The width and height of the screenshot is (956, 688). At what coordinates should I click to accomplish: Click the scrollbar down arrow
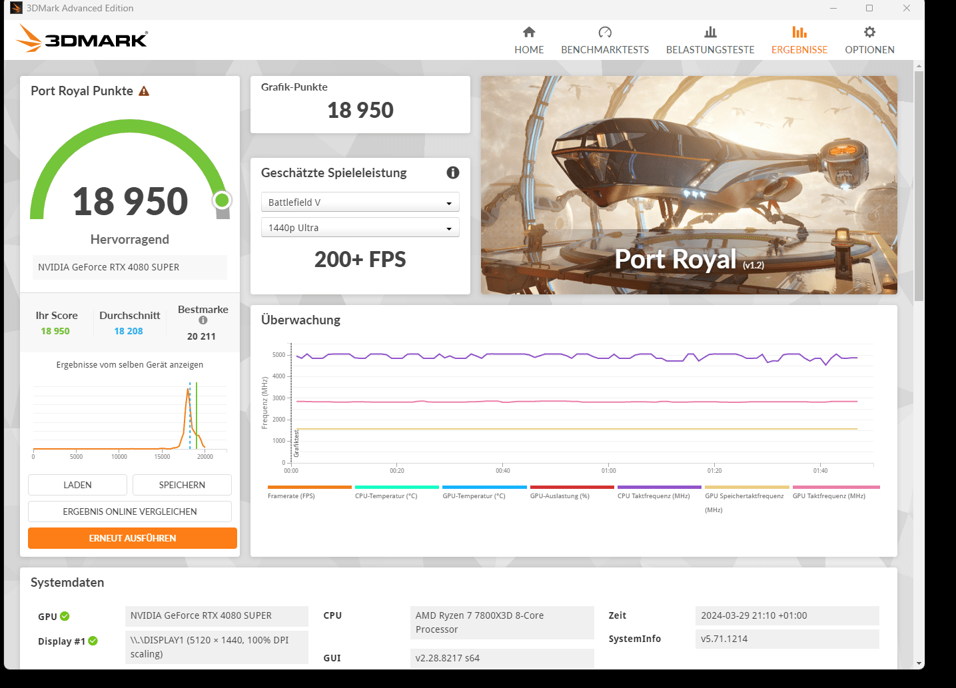(919, 663)
